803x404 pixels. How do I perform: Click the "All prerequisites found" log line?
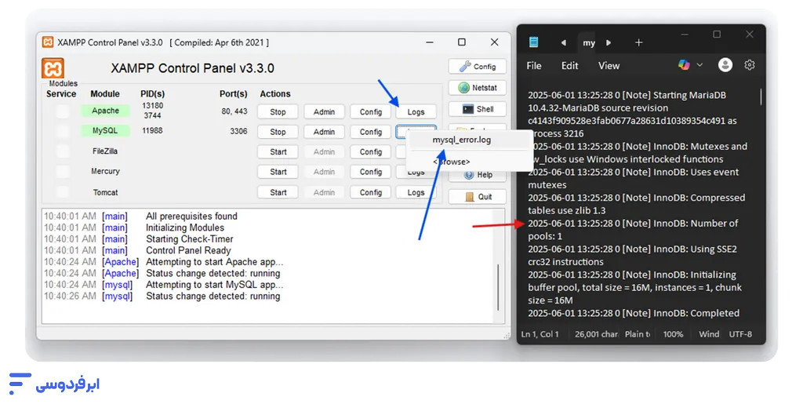coord(191,216)
